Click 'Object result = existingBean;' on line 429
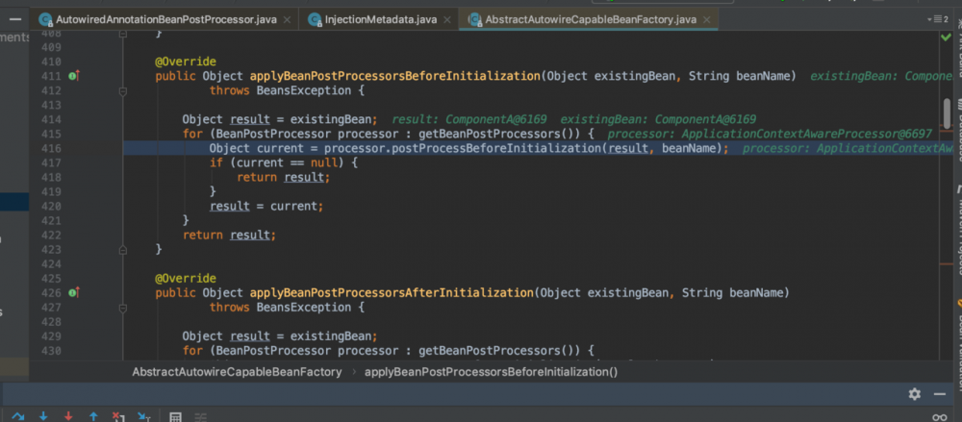Screen dimensions: 962x422 coord(280,336)
